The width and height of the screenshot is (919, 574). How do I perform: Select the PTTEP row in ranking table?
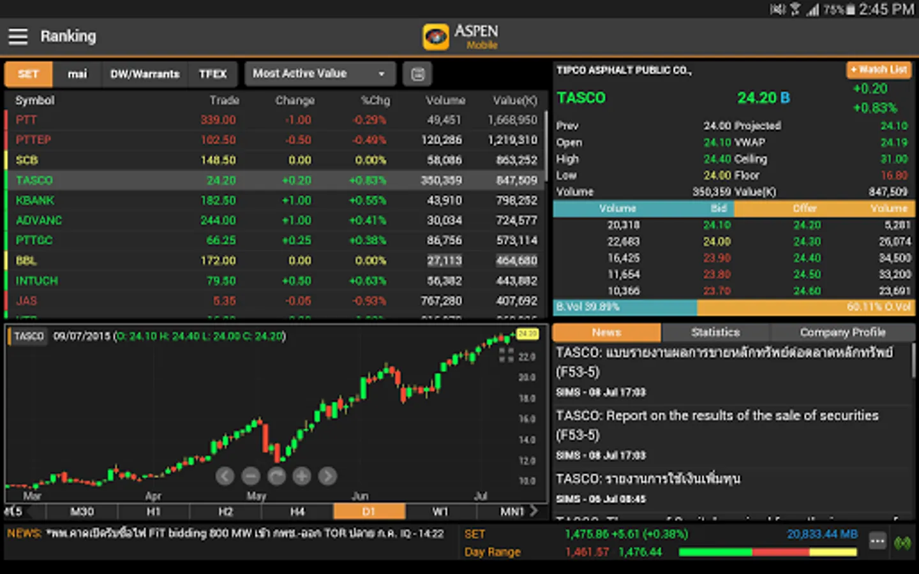pyautogui.click(x=274, y=140)
